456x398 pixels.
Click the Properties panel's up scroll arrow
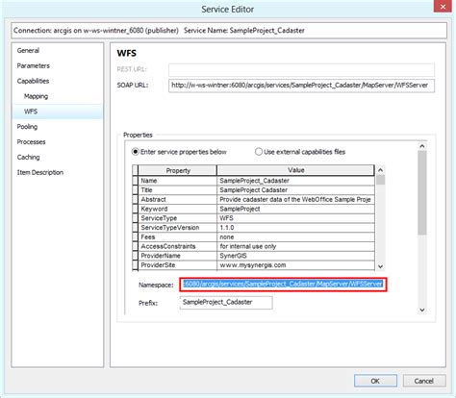(422, 146)
